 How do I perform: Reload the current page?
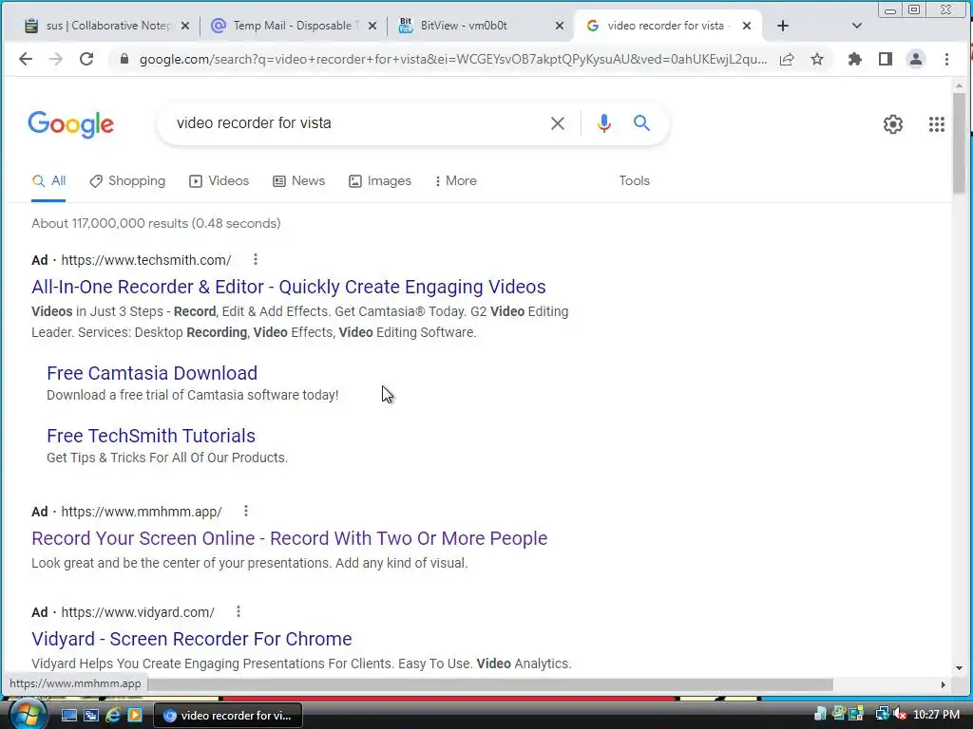(x=86, y=59)
